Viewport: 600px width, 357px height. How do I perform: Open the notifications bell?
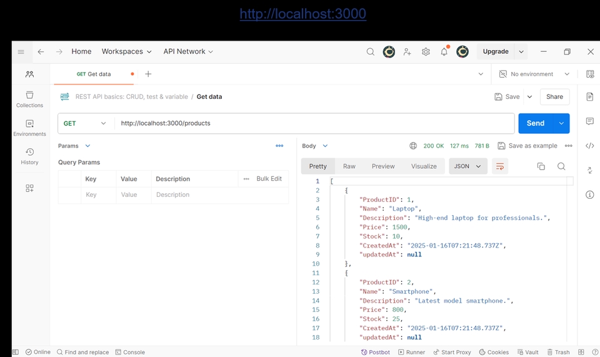click(x=444, y=52)
